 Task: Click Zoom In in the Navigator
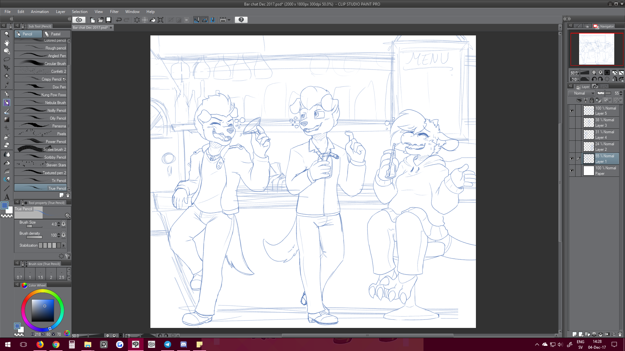click(x=601, y=73)
